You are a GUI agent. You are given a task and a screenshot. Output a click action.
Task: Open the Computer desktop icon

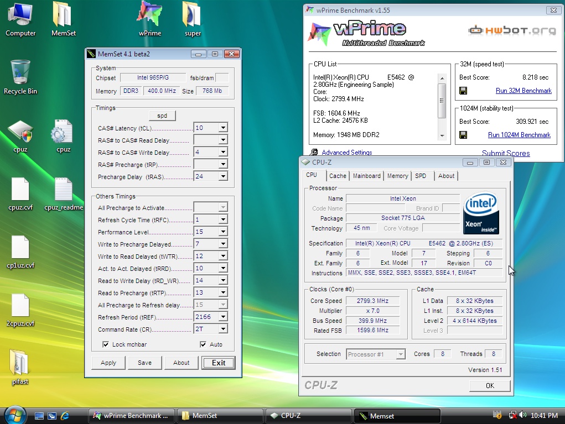[x=20, y=19]
